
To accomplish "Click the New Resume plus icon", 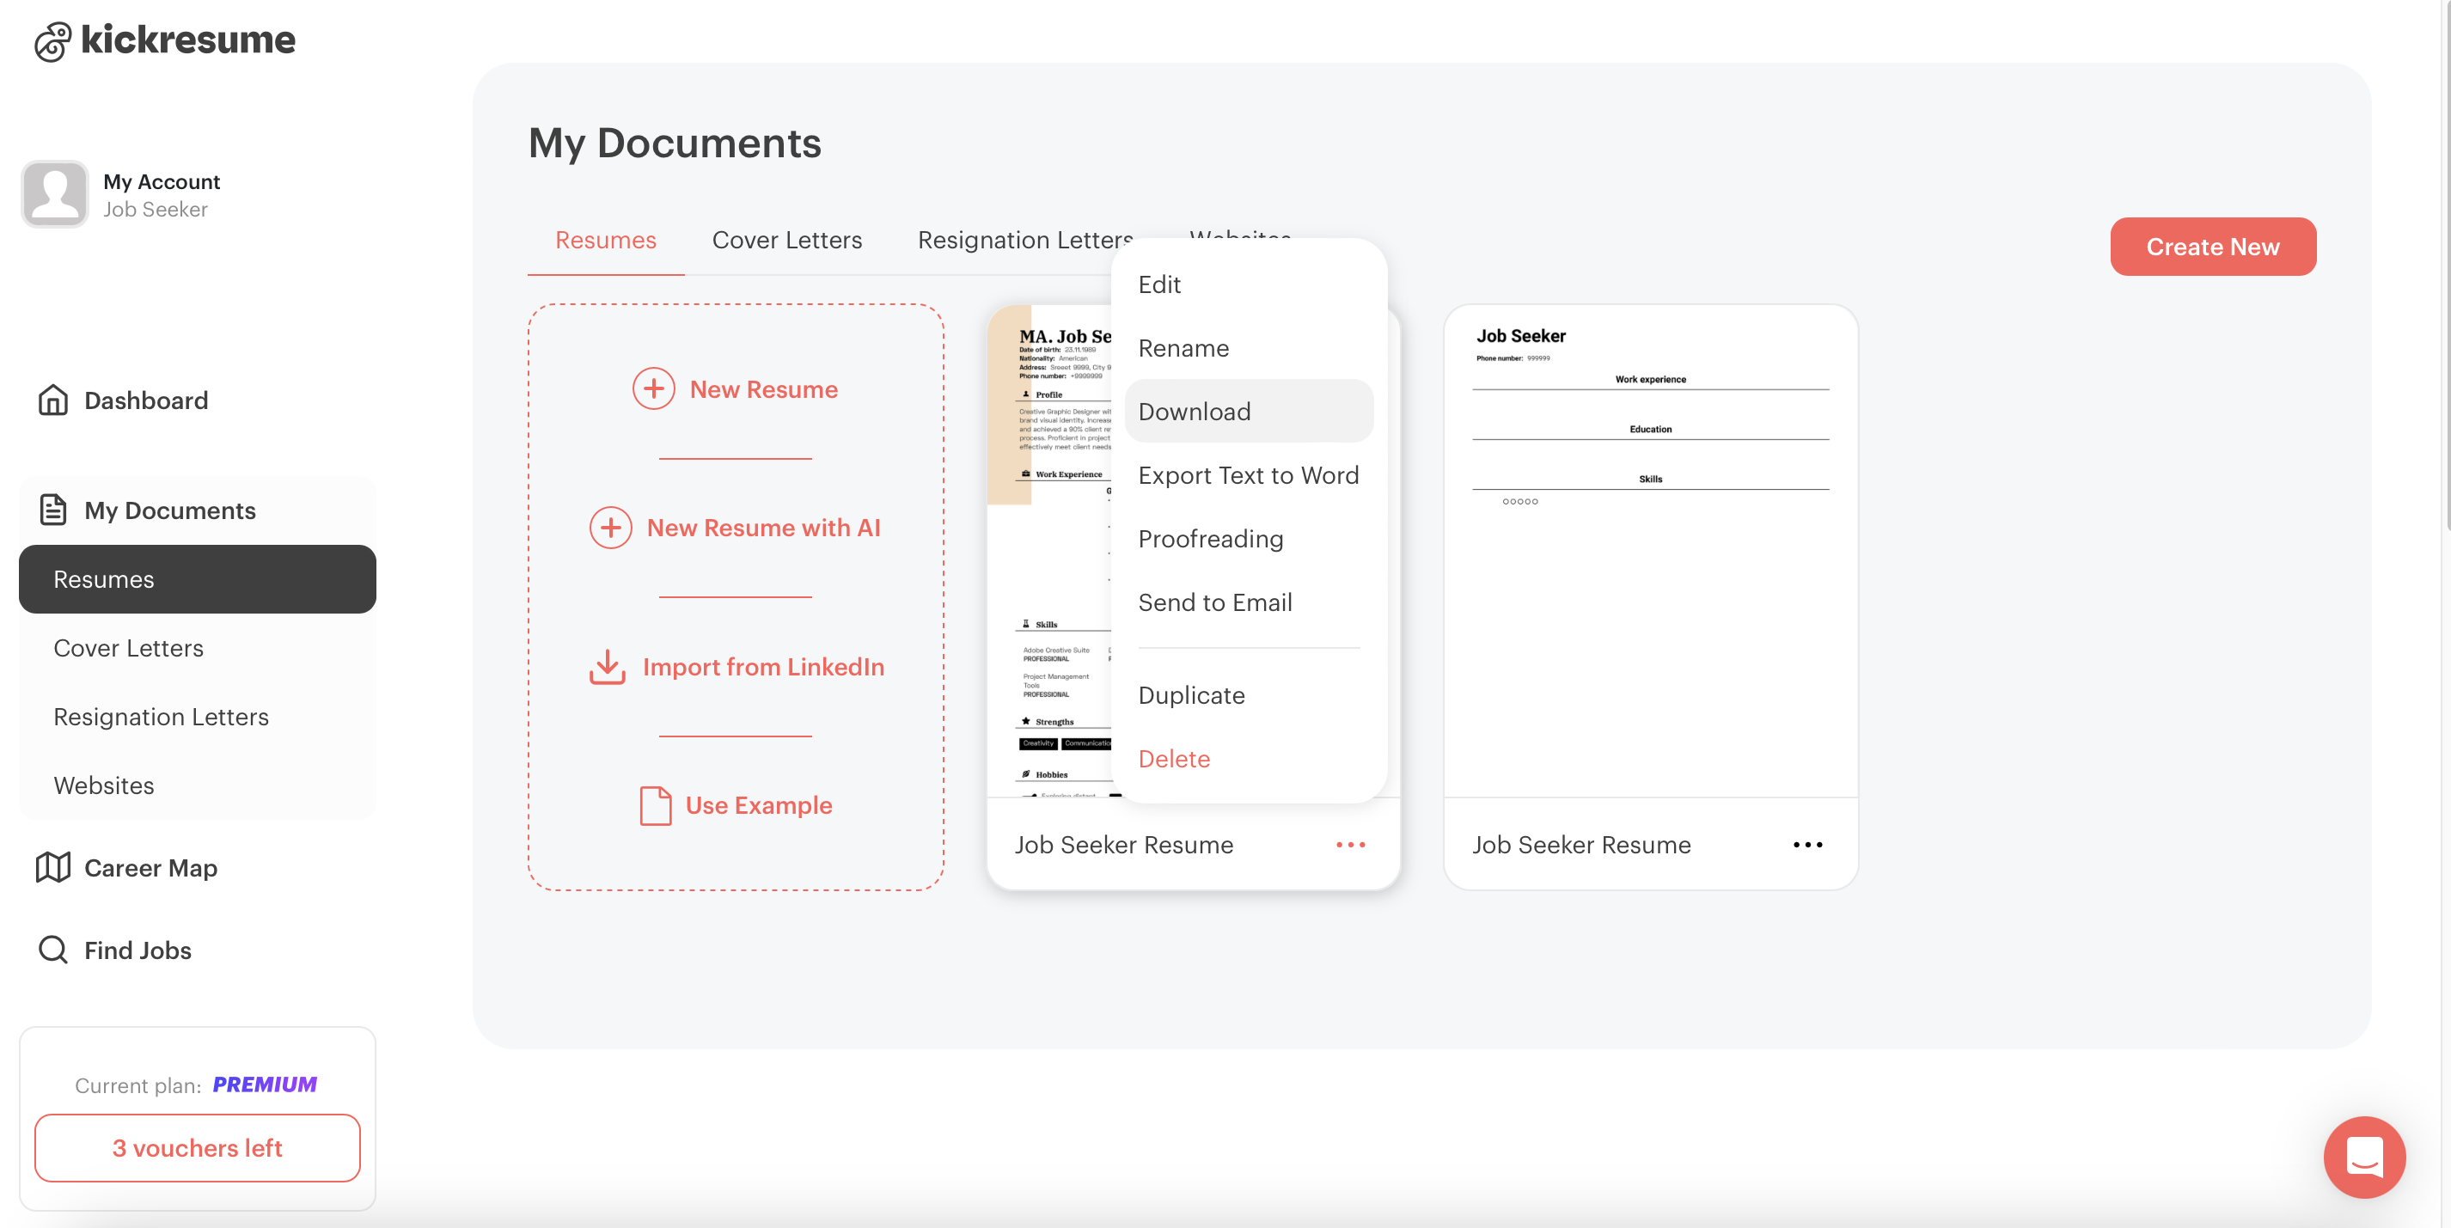I will tap(654, 389).
